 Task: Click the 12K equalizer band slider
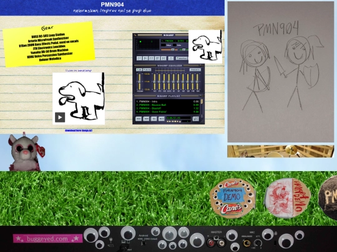188,82
